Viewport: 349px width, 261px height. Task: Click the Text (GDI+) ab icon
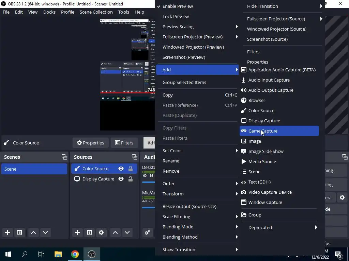(244, 182)
